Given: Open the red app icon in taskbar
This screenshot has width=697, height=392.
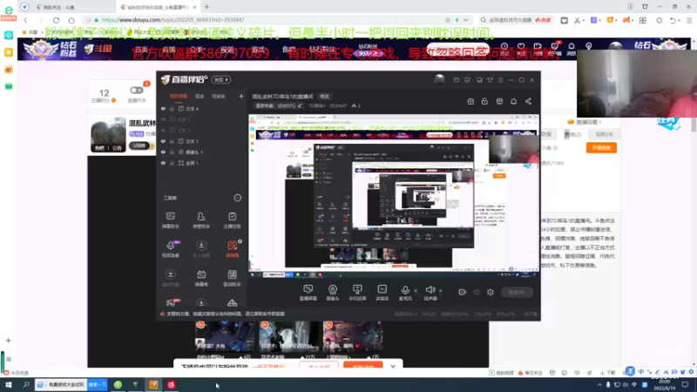Looking at the screenshot, I should [171, 385].
